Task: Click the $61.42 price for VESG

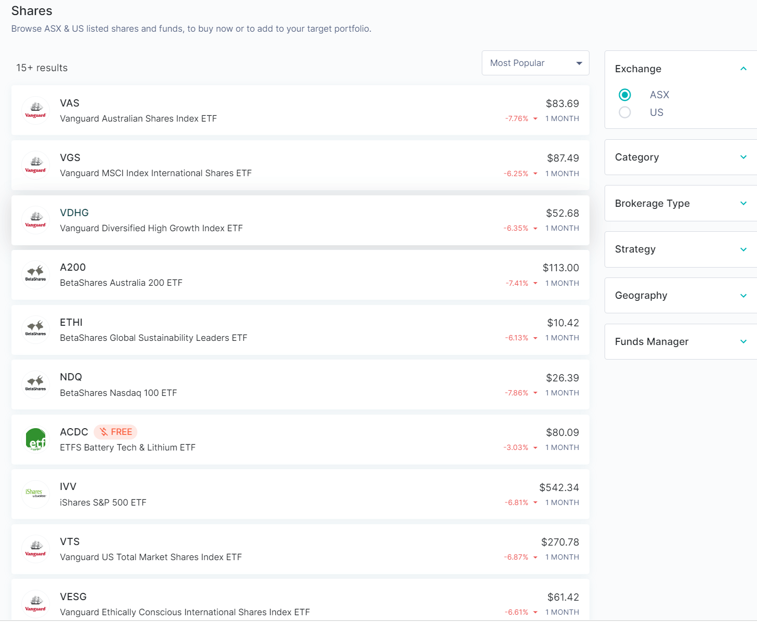Action: pyautogui.click(x=563, y=597)
